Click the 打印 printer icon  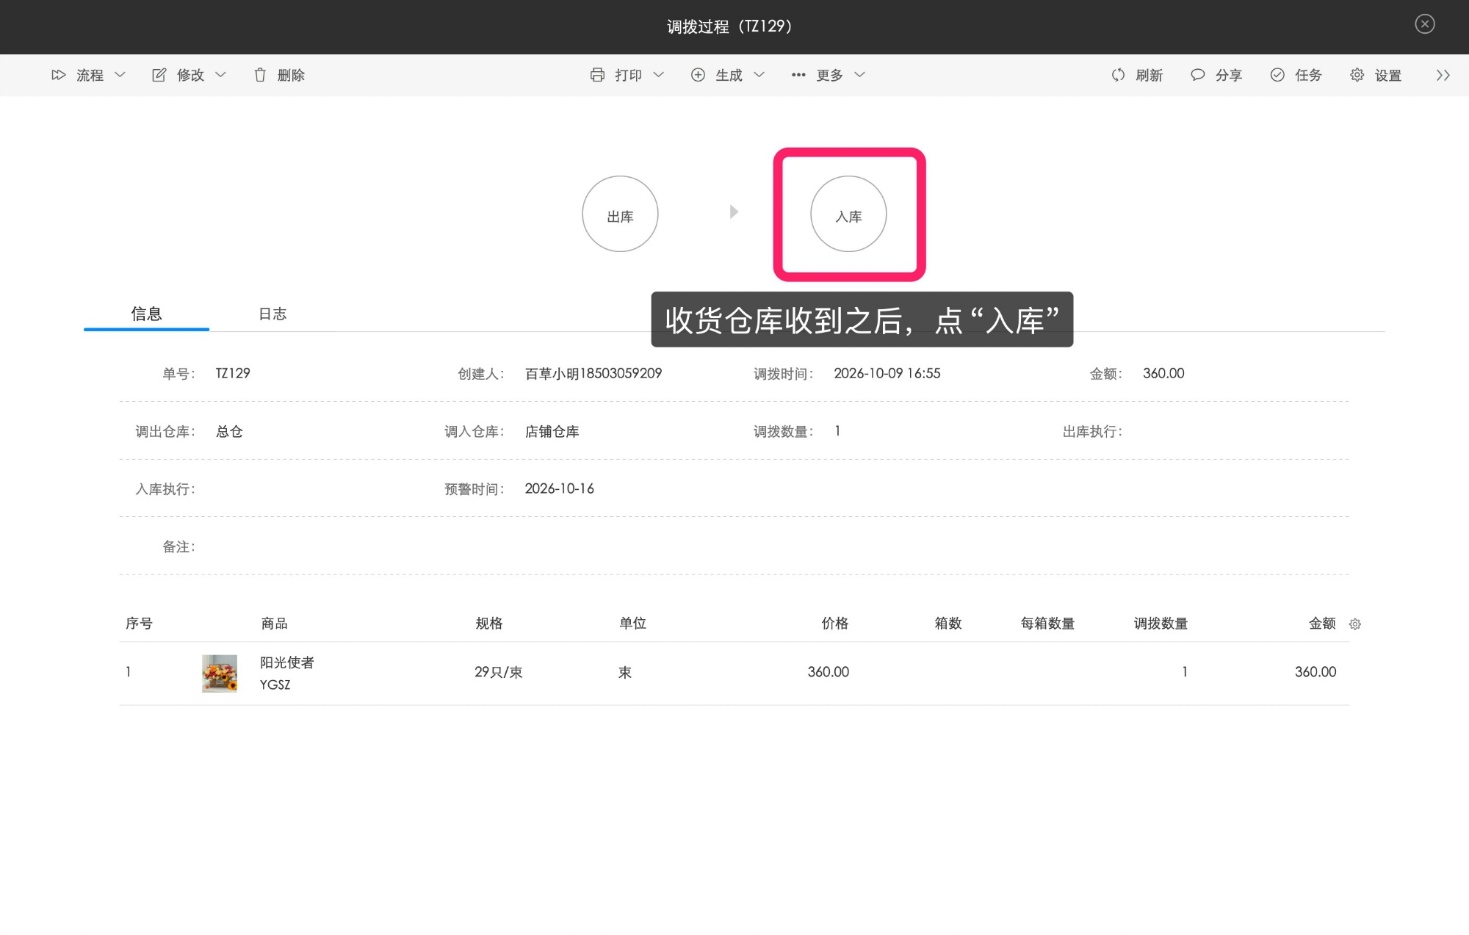pos(597,75)
